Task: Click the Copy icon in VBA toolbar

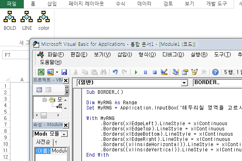Action: pyautogui.click(x=85, y=72)
